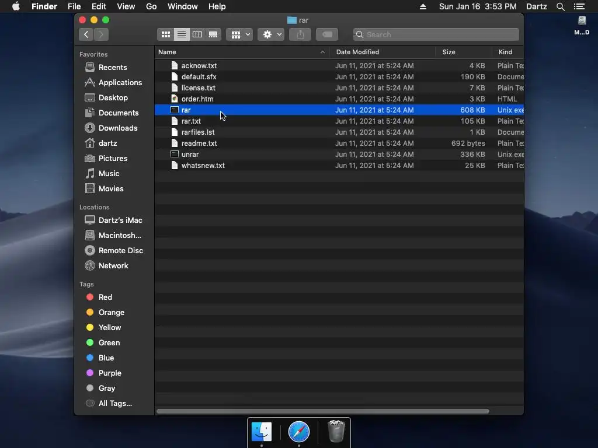This screenshot has height=448, width=598.
Task: Open the group-by arrangement dropdown
Action: tap(239, 34)
